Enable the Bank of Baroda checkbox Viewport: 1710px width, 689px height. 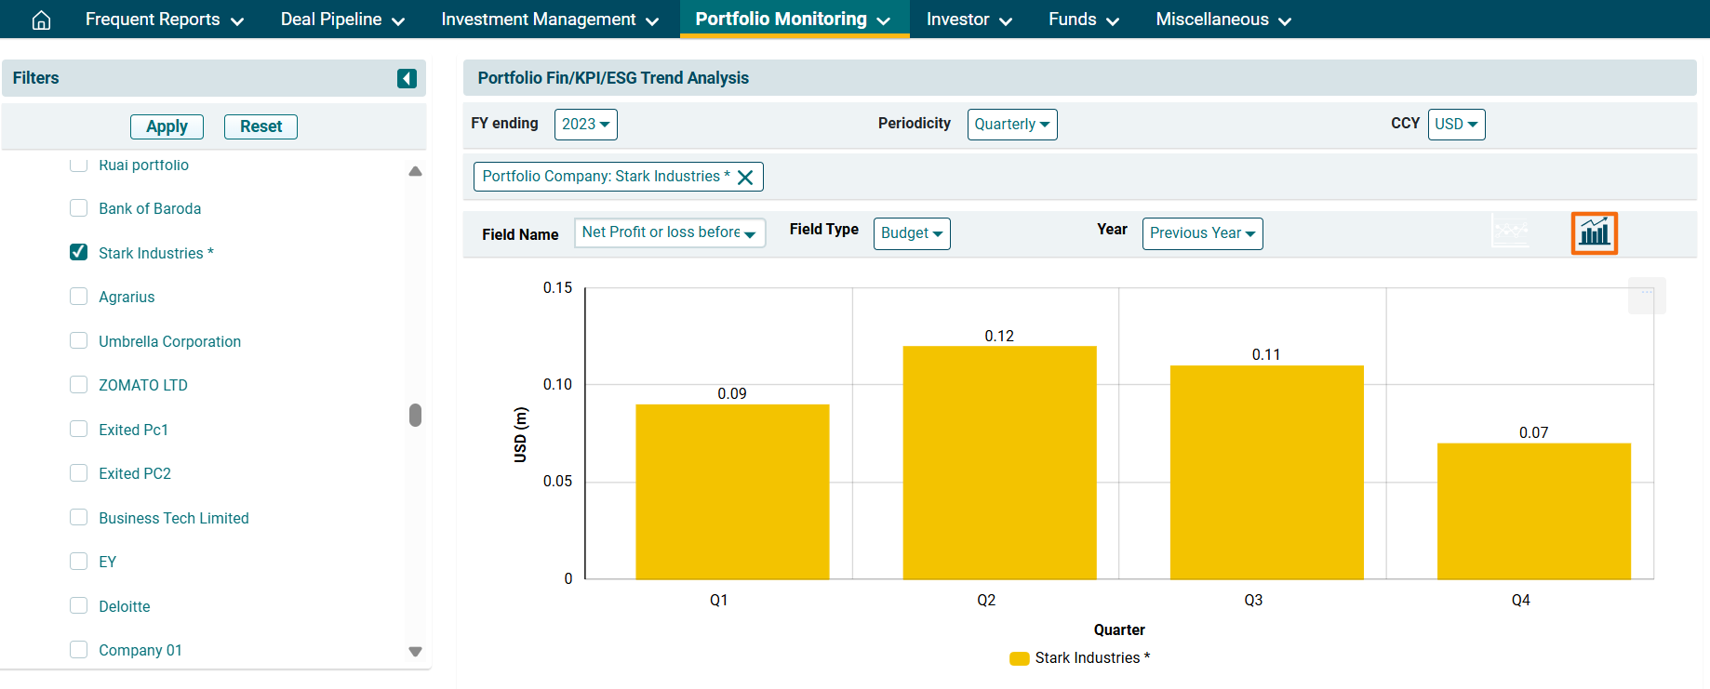[79, 208]
